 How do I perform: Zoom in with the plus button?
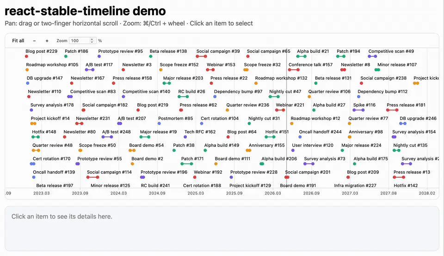tap(47, 41)
